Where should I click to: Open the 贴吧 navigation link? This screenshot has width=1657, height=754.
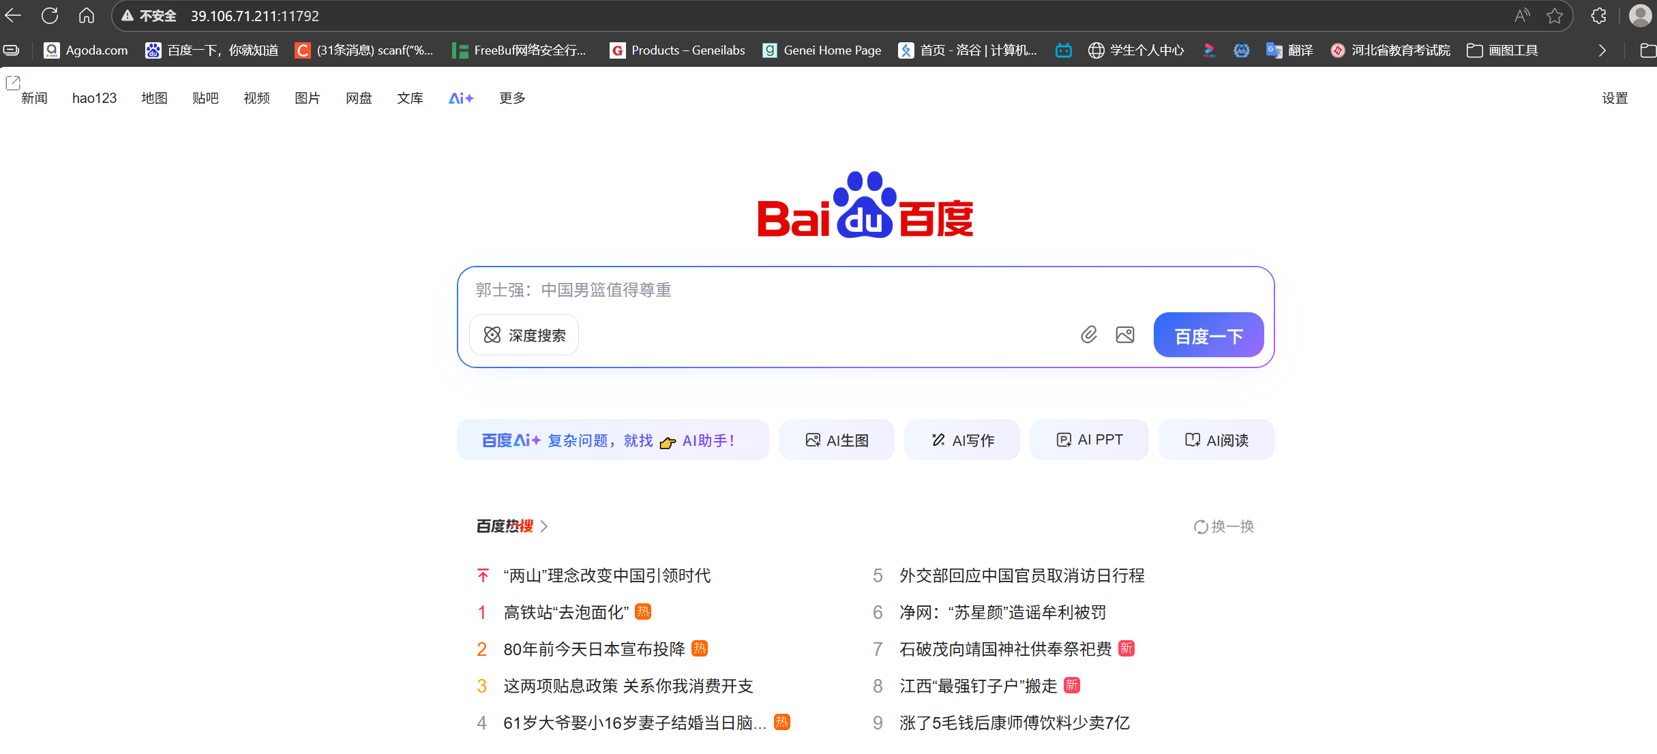point(205,98)
